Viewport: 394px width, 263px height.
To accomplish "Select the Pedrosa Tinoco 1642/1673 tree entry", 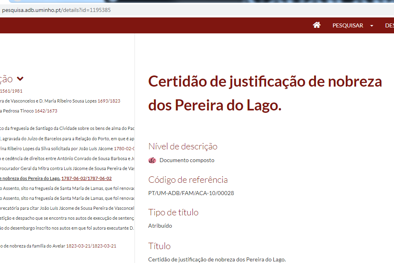I will tap(28, 111).
